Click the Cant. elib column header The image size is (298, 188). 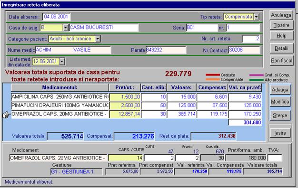tap(154, 87)
